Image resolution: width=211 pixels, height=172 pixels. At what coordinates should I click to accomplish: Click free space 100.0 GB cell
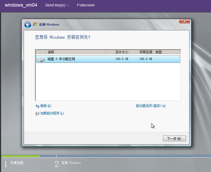[146, 59]
